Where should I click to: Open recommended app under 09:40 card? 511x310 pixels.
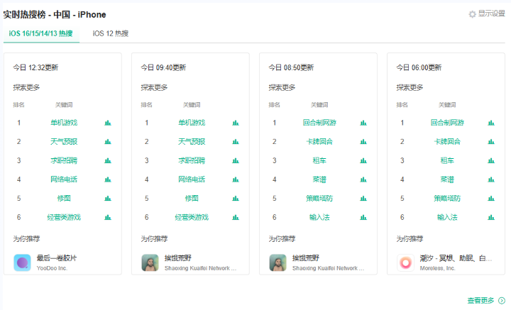point(150,262)
